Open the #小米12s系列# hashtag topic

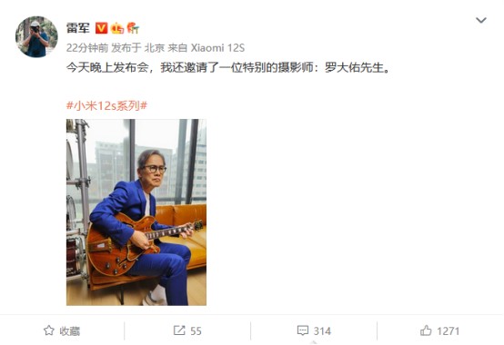[x=106, y=105]
